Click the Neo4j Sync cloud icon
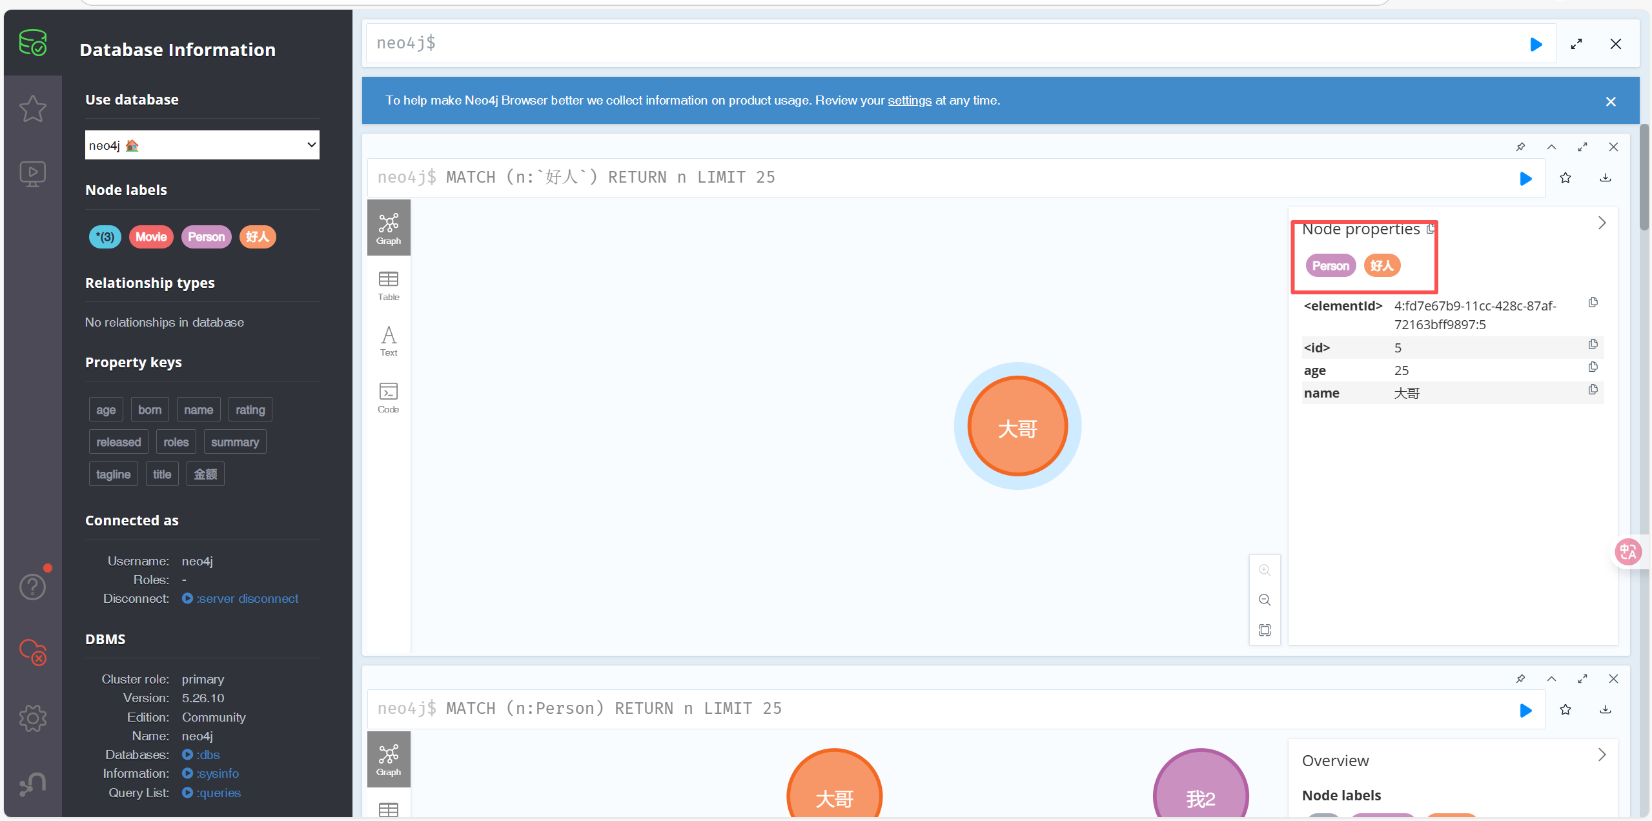The image size is (1652, 821). click(32, 652)
